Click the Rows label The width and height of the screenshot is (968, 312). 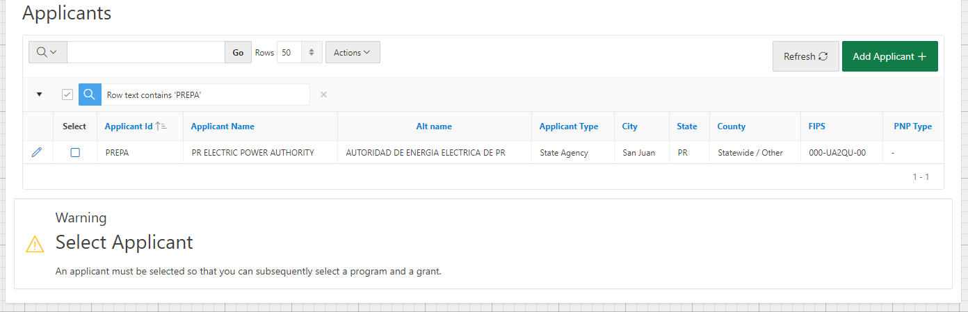[x=264, y=53]
